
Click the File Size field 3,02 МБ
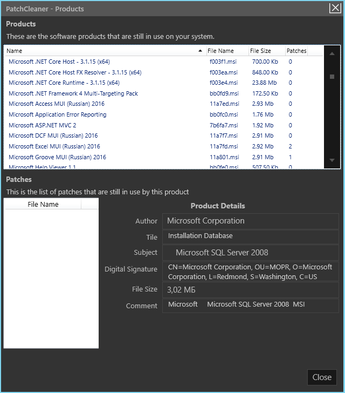click(250, 290)
